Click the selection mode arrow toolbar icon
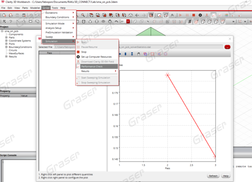The image size is (252, 182). coord(159,15)
